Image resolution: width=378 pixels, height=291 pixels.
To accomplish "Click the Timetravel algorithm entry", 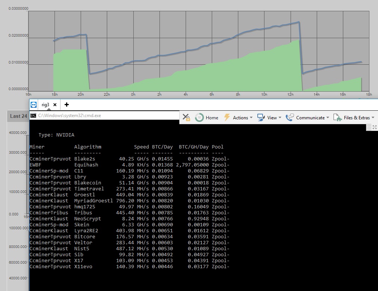I will (x=89, y=189).
